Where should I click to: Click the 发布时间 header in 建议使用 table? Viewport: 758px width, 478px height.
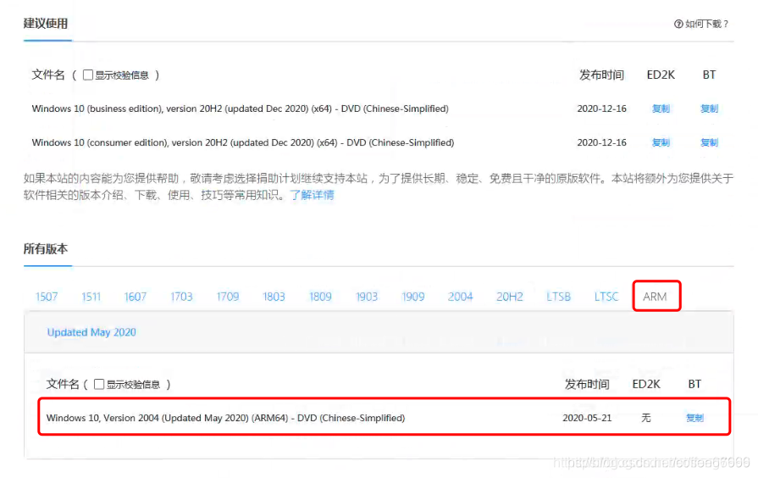click(x=601, y=75)
